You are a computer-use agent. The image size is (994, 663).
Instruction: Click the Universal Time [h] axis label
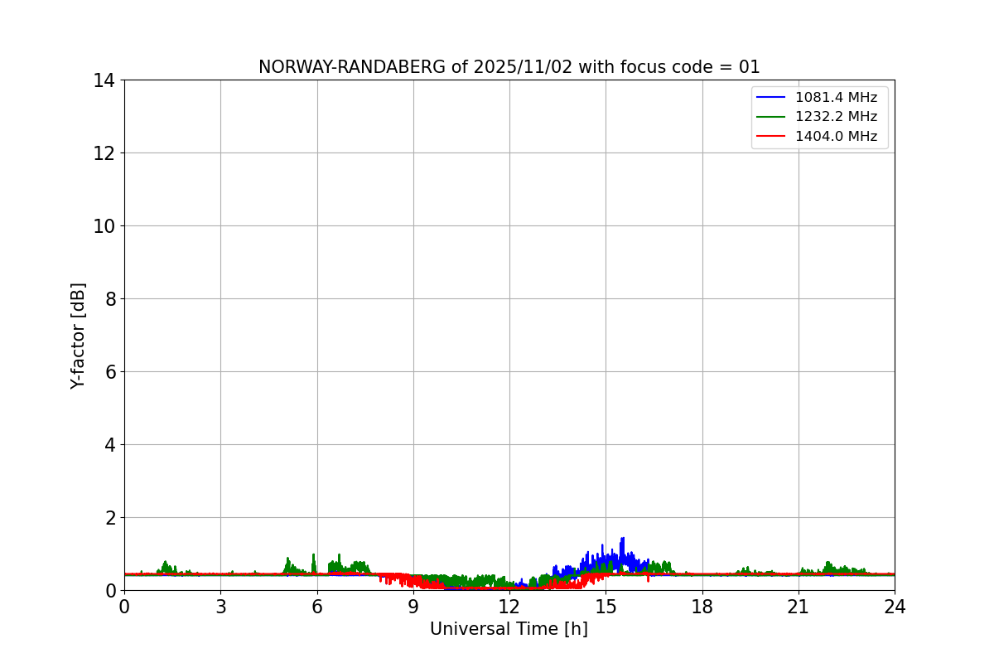tap(509, 629)
